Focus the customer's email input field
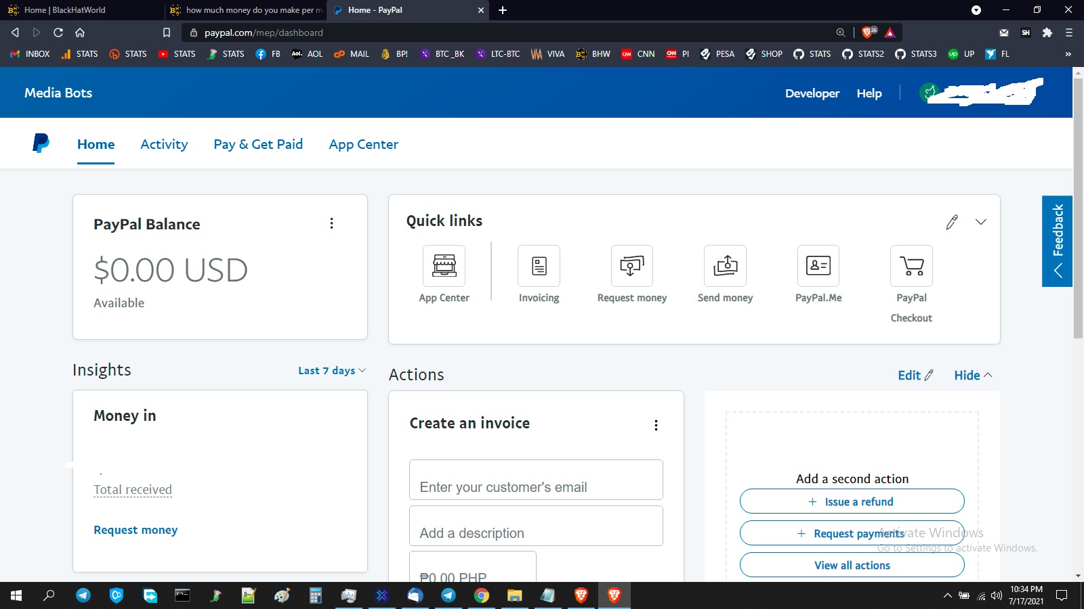Image resolution: width=1084 pixels, height=609 pixels. [x=536, y=480]
